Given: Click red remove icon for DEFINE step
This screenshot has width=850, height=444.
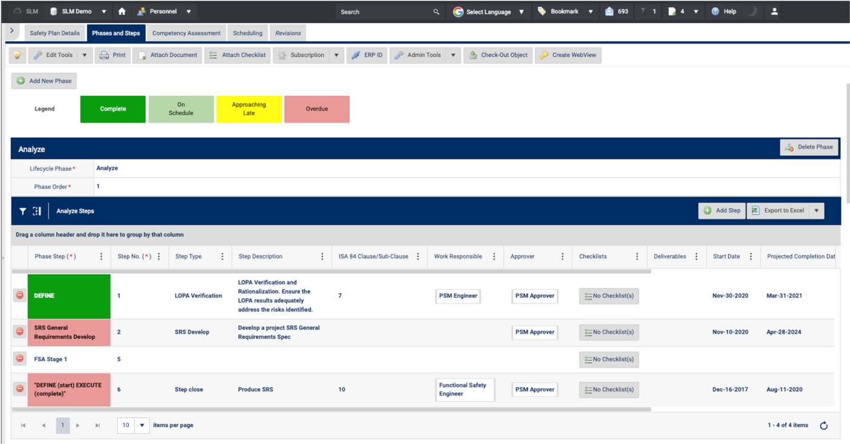Looking at the screenshot, I should [x=19, y=295].
